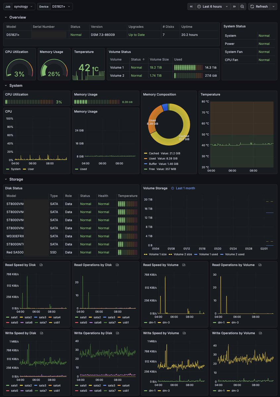Click the Memory Usage 26% gauge
Image resolution: width=280 pixels, height=397 pixels.
54,69
